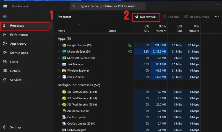Click the Services puzzle icon
This screenshot has width=222, height=132.
coord(5,80)
